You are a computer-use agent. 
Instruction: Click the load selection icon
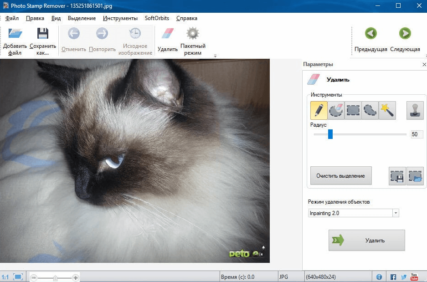tap(415, 176)
